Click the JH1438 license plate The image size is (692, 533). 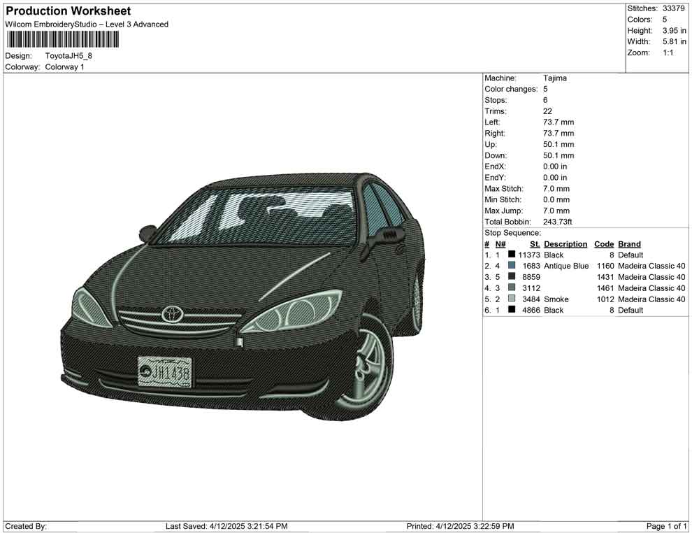(x=164, y=372)
